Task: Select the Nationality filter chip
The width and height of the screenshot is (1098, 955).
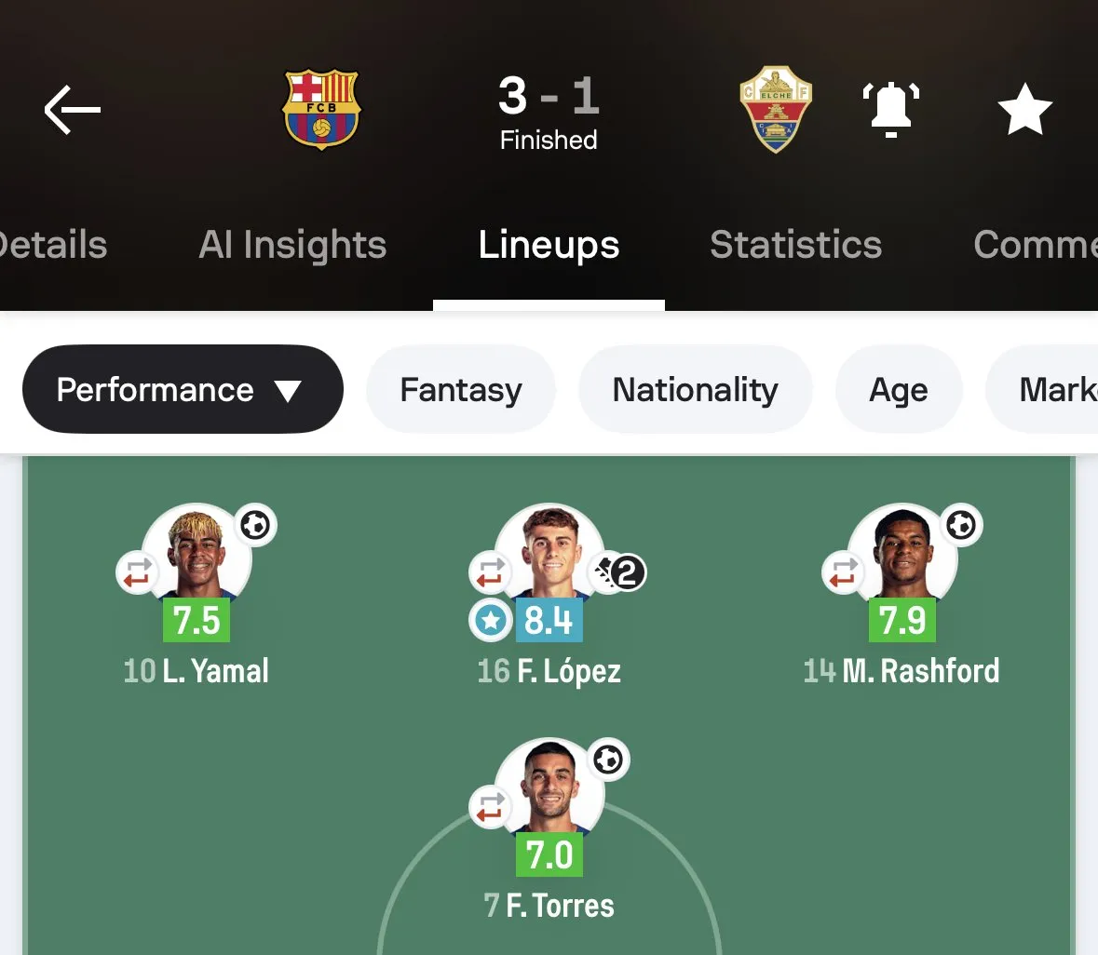Action: pyautogui.click(x=695, y=390)
